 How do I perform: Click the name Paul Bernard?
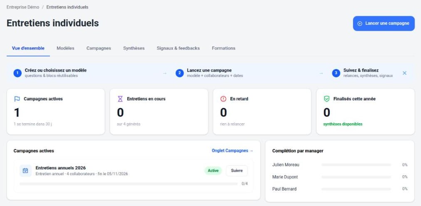click(284, 189)
